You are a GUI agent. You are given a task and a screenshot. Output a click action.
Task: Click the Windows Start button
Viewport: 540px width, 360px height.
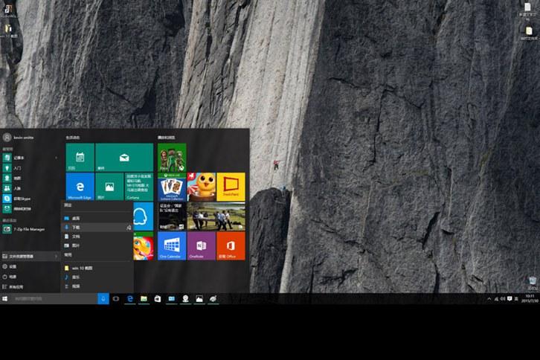pyautogui.click(x=4, y=299)
